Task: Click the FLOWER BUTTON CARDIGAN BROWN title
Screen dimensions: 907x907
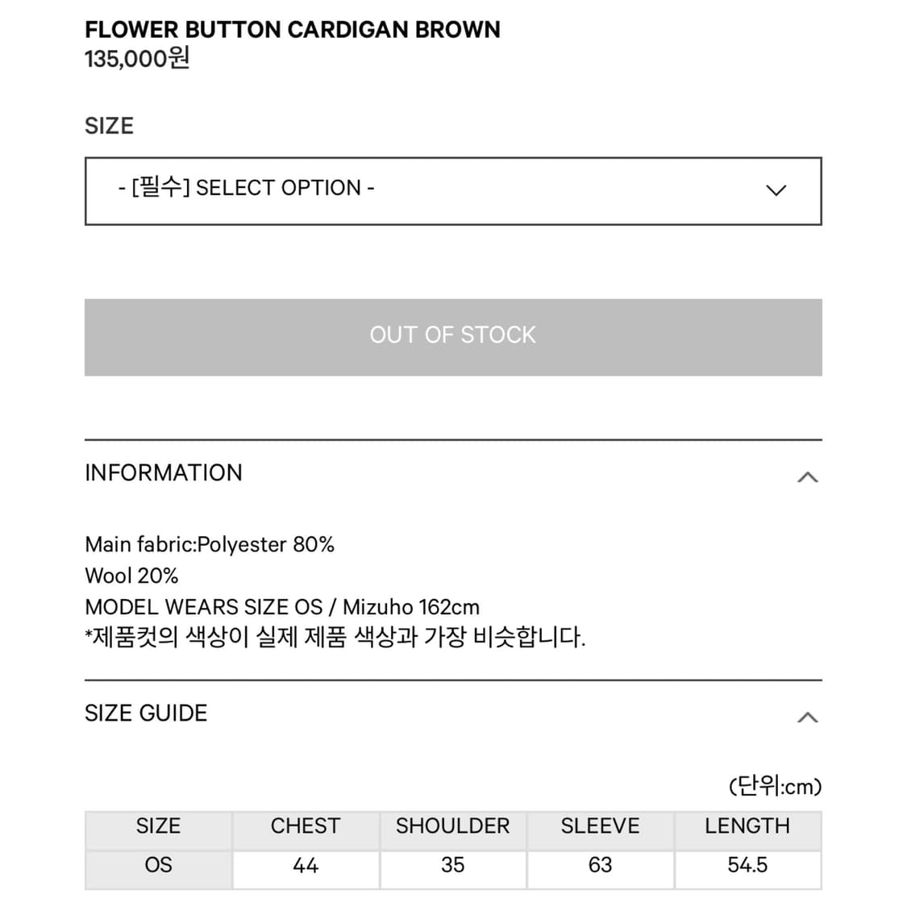Action: [292, 30]
